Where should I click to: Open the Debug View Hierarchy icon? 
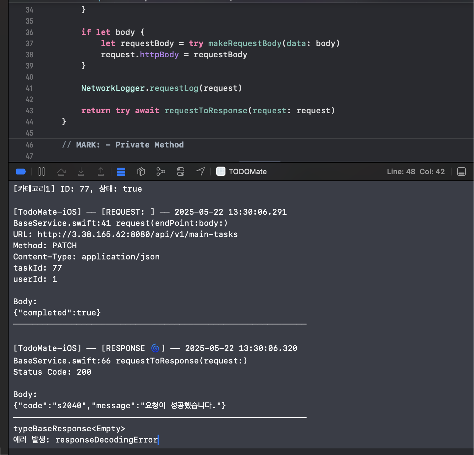(x=141, y=172)
